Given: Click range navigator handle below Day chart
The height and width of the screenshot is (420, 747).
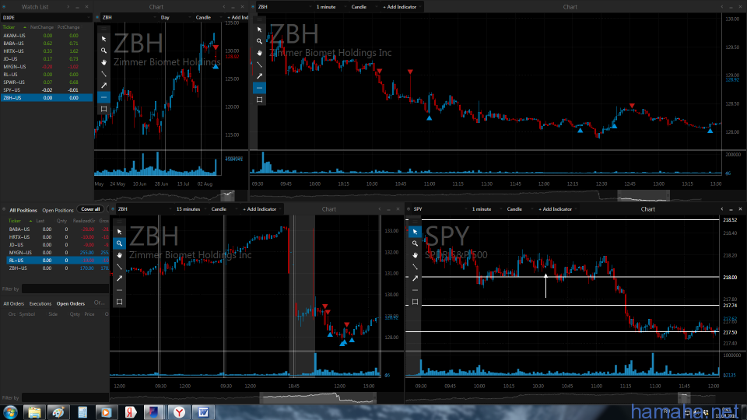Looking at the screenshot, I should 228,194.
